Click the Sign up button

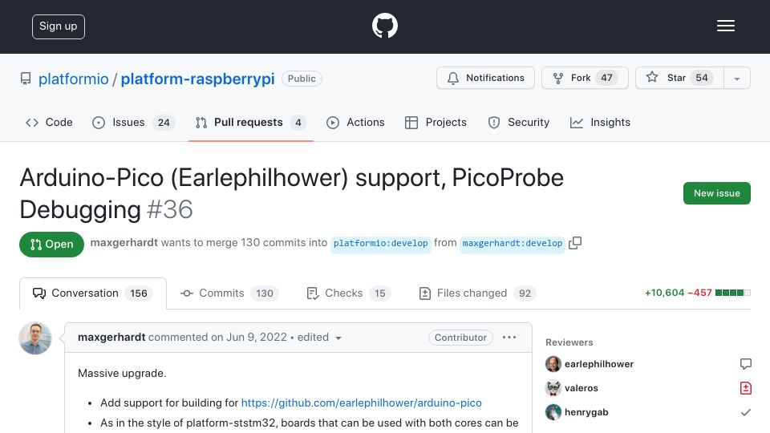coord(59,26)
